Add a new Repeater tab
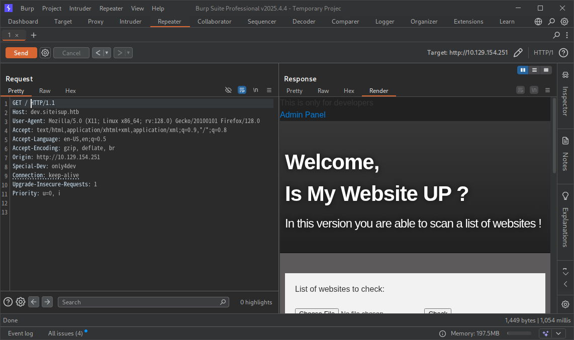 tap(34, 35)
